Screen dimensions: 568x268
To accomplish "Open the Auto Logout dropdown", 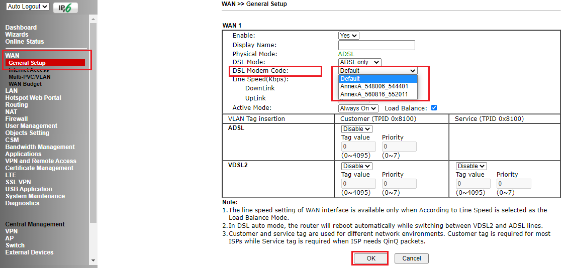I will point(28,7).
